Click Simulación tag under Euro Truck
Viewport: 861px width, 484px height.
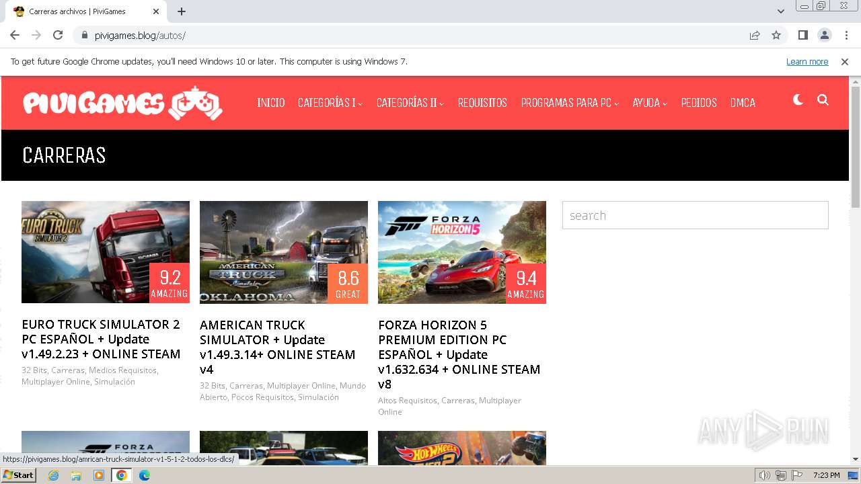(x=114, y=382)
